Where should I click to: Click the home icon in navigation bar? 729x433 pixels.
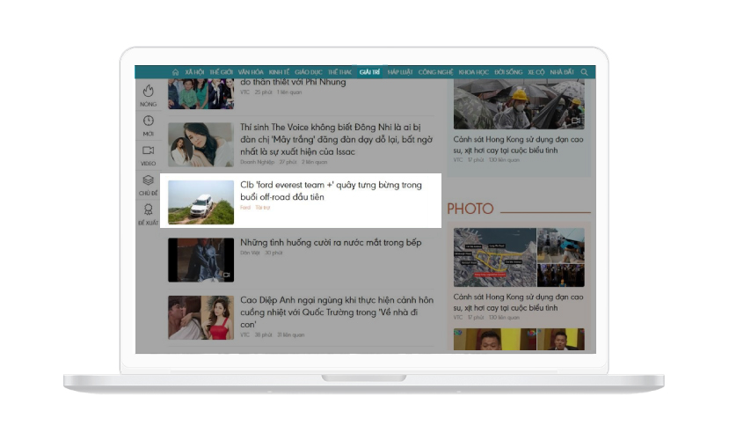click(x=175, y=72)
